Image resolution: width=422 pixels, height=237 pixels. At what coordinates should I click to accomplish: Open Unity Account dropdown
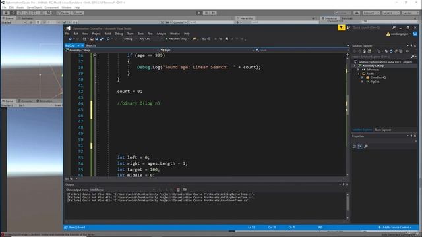(x=371, y=13)
